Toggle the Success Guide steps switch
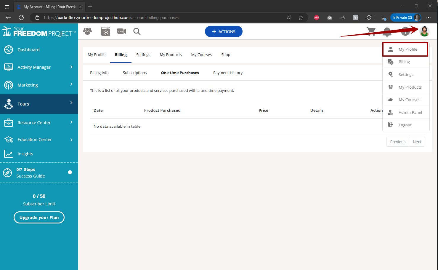438x270 pixels. click(x=70, y=172)
